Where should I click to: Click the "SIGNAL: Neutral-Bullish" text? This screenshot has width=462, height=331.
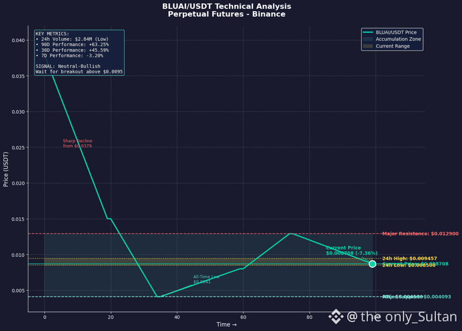[x=68, y=66]
